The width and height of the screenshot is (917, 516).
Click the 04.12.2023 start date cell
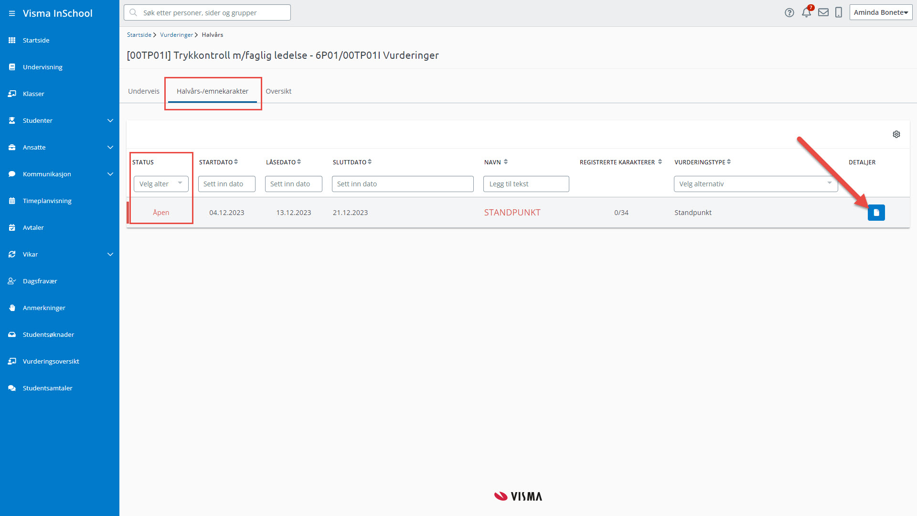pos(227,213)
